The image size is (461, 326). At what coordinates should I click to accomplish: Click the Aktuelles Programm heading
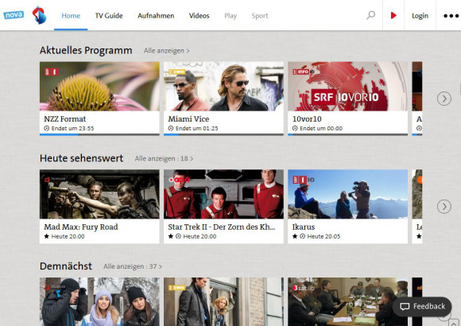tap(86, 50)
